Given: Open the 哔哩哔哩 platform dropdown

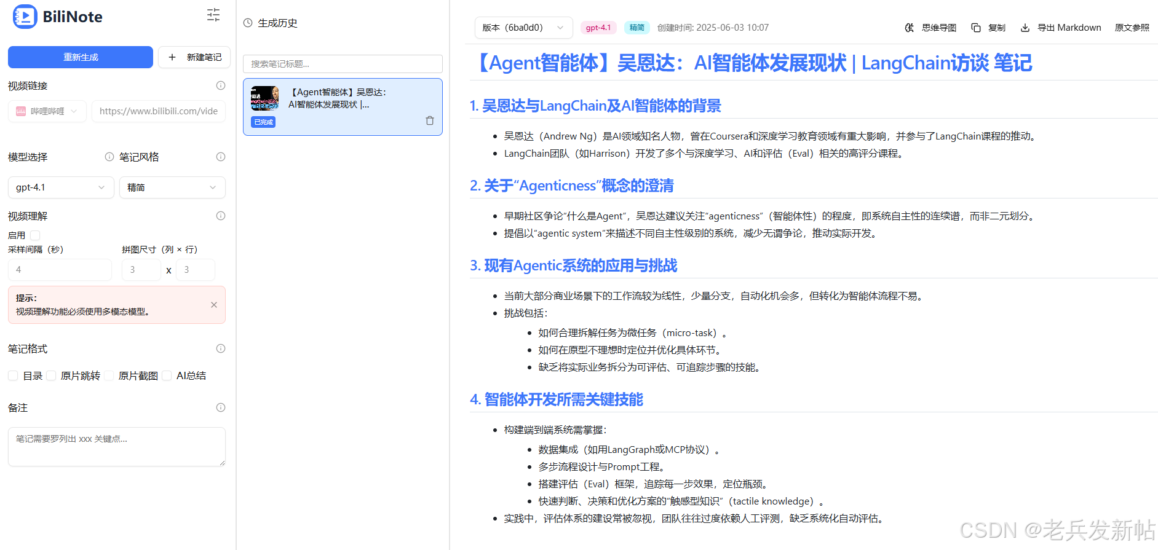Looking at the screenshot, I should tap(47, 111).
